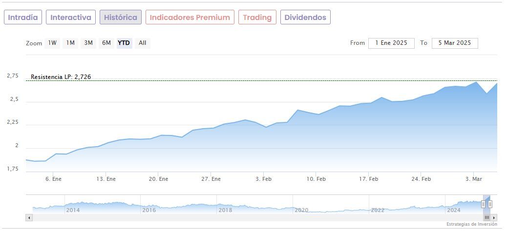507x232 pixels.
Task: Select the 6M zoom range
Action: tap(106, 43)
